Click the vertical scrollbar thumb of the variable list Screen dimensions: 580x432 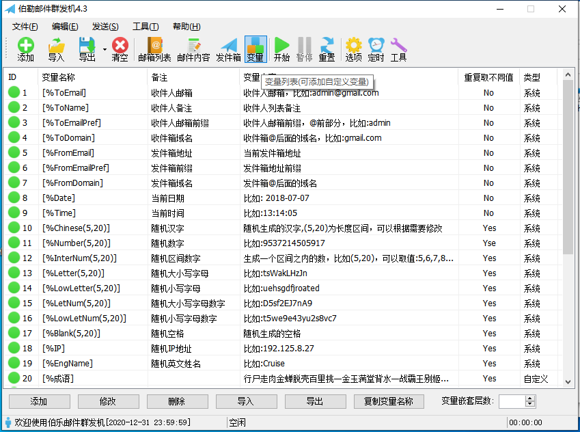568,167
